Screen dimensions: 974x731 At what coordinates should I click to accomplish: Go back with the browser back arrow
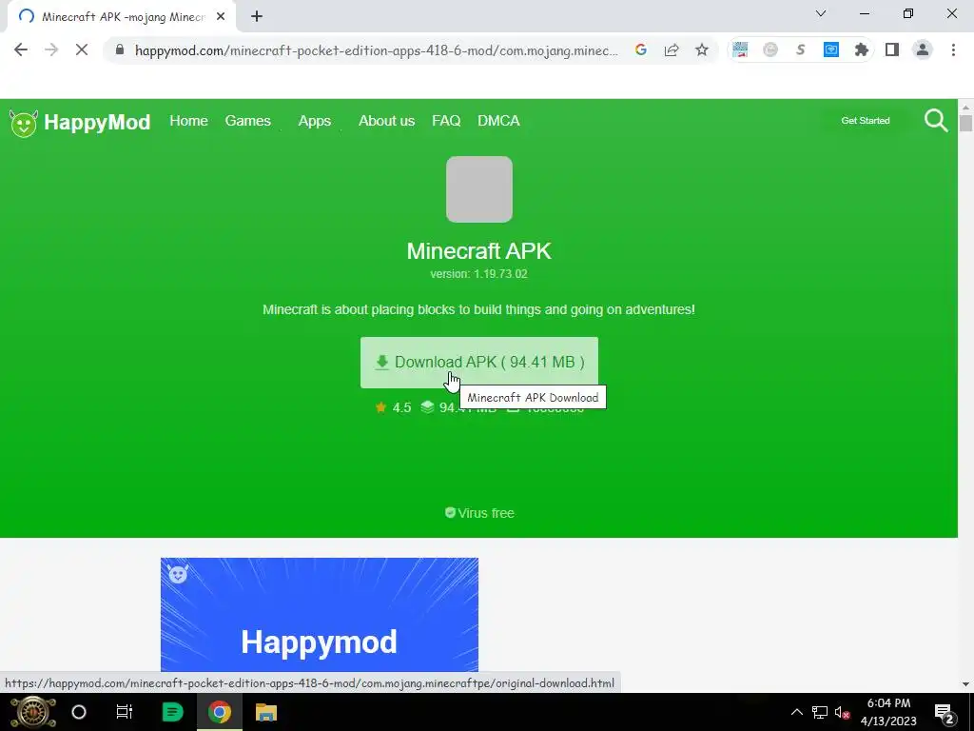click(x=21, y=49)
